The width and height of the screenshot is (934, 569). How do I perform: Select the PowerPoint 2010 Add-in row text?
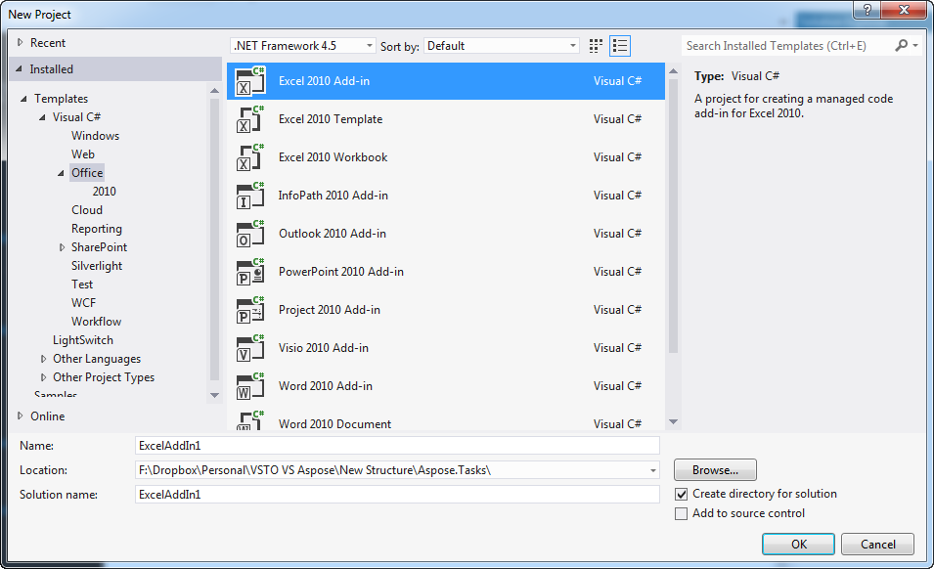point(340,272)
